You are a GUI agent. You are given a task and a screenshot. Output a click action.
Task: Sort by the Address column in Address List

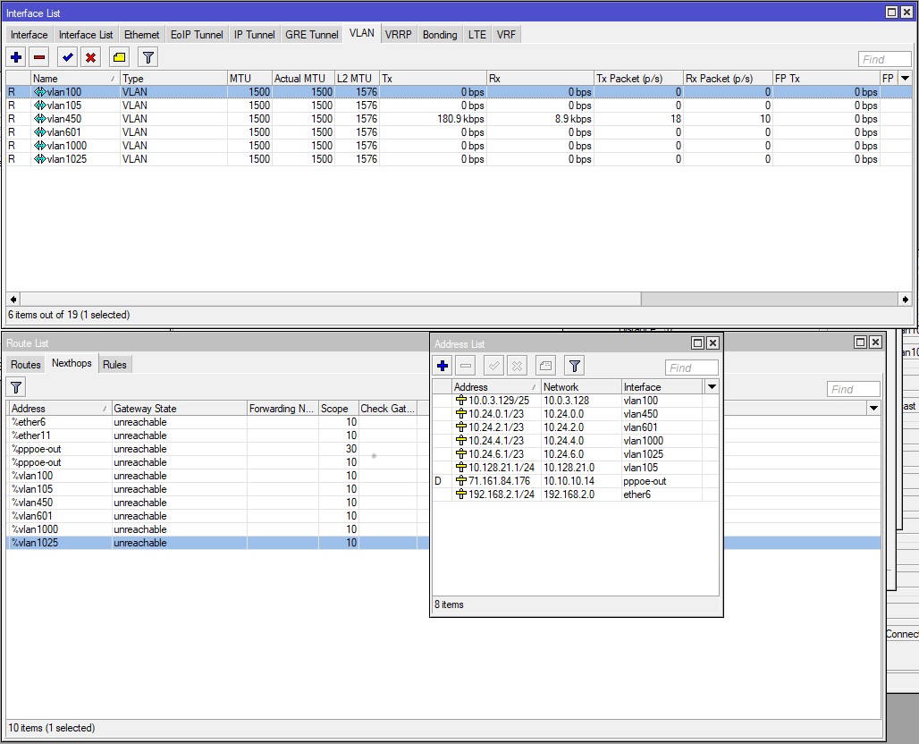click(x=496, y=387)
